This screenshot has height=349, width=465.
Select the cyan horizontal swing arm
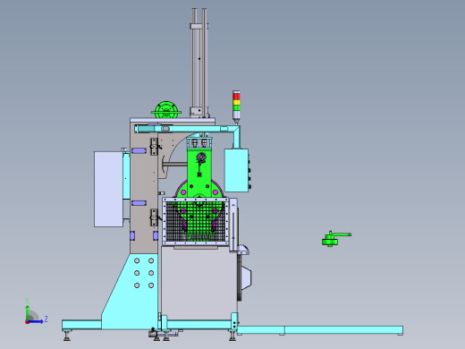pos(186,129)
